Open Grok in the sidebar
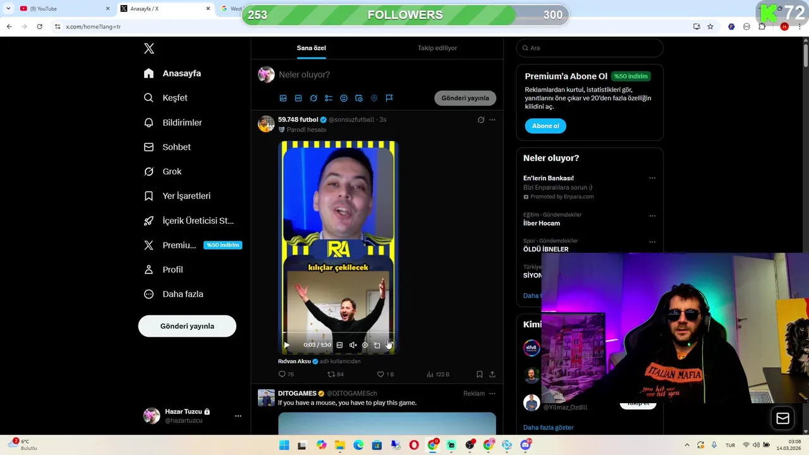809x455 pixels. point(163,172)
